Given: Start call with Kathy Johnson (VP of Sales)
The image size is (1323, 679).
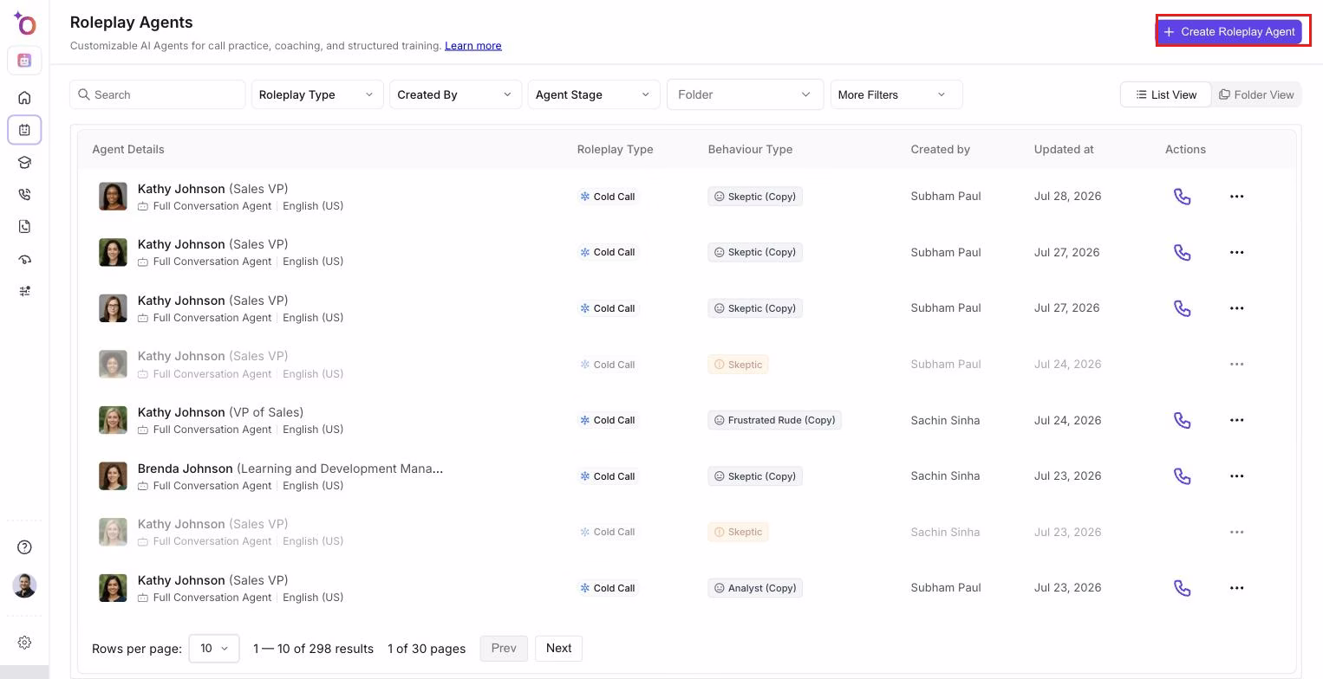Looking at the screenshot, I should click(x=1182, y=420).
